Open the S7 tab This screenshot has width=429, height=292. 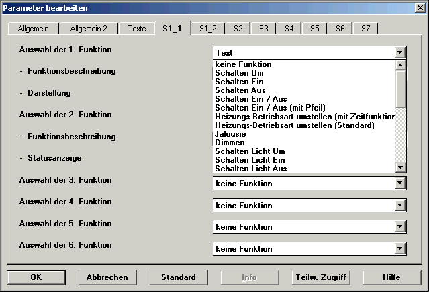365,29
